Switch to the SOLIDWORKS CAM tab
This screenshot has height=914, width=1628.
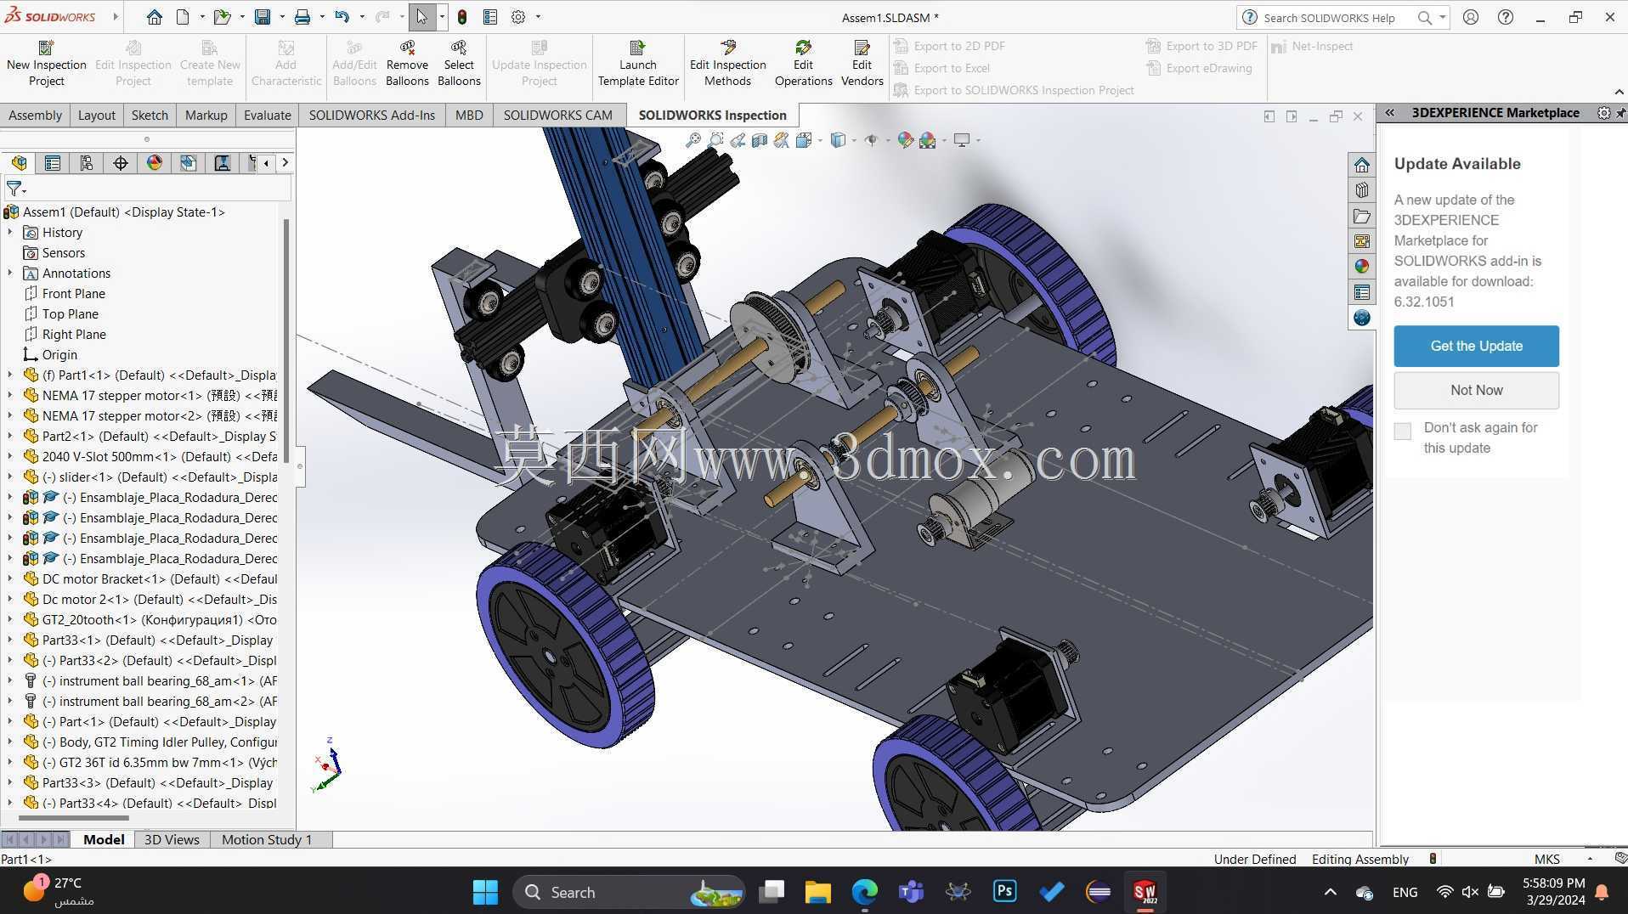[557, 115]
